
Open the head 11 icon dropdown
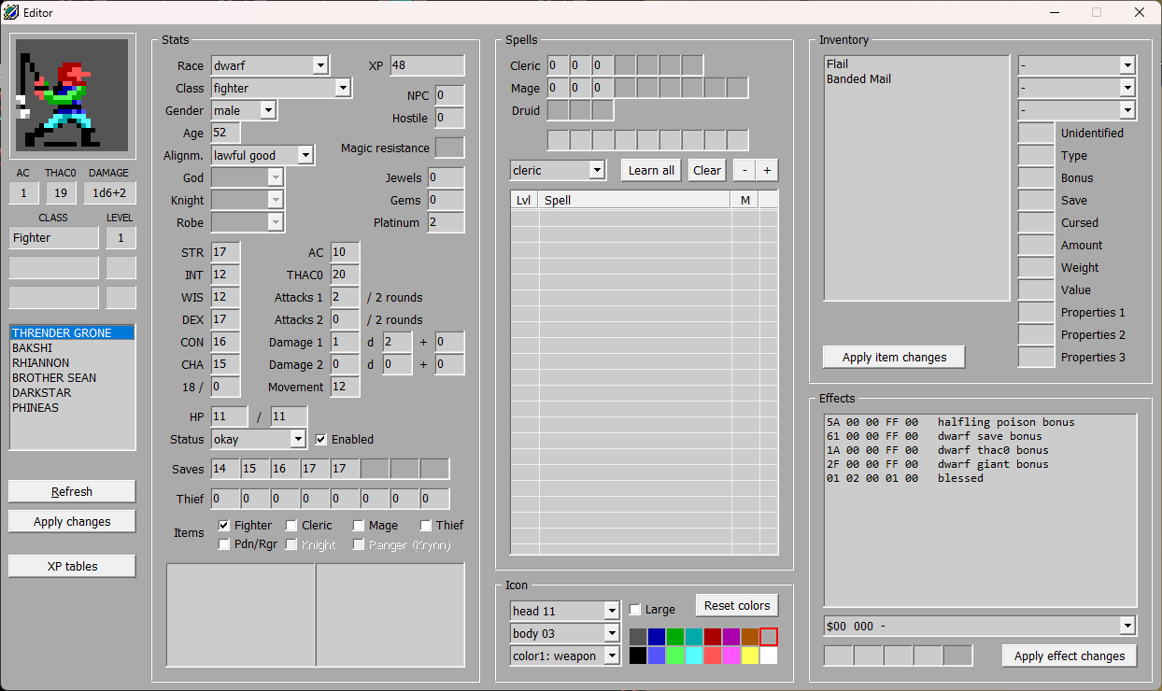(565, 611)
